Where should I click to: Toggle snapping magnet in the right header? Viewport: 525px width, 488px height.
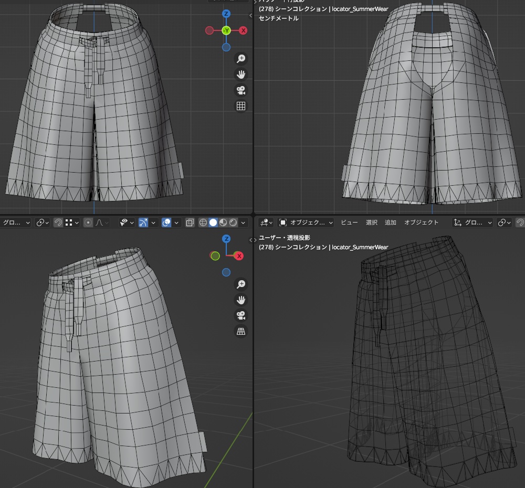[520, 222]
